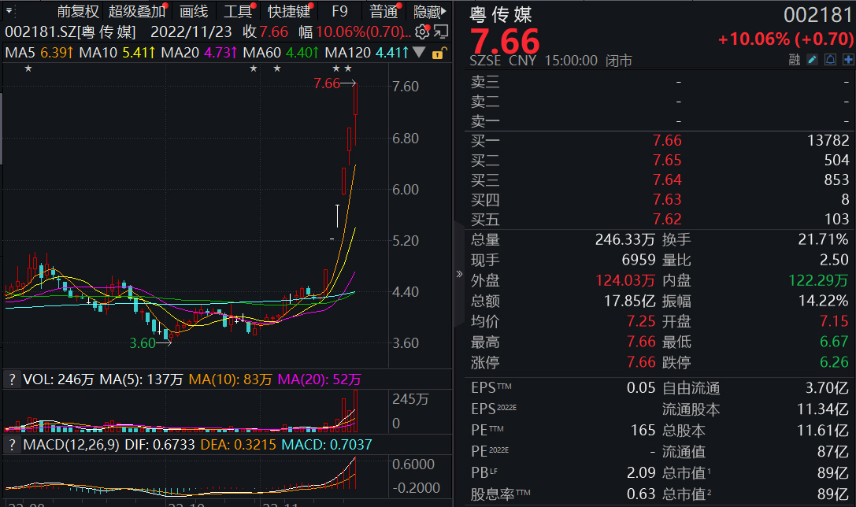Open the 工具 menu
This screenshot has width=856, height=507.
click(x=239, y=11)
